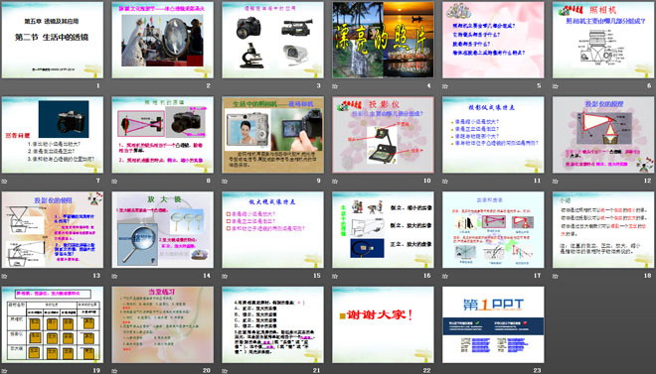The width and height of the screenshot is (656, 374).
Task: Select slide 4 '漂亮的照片' photo collage
Action: point(383,40)
